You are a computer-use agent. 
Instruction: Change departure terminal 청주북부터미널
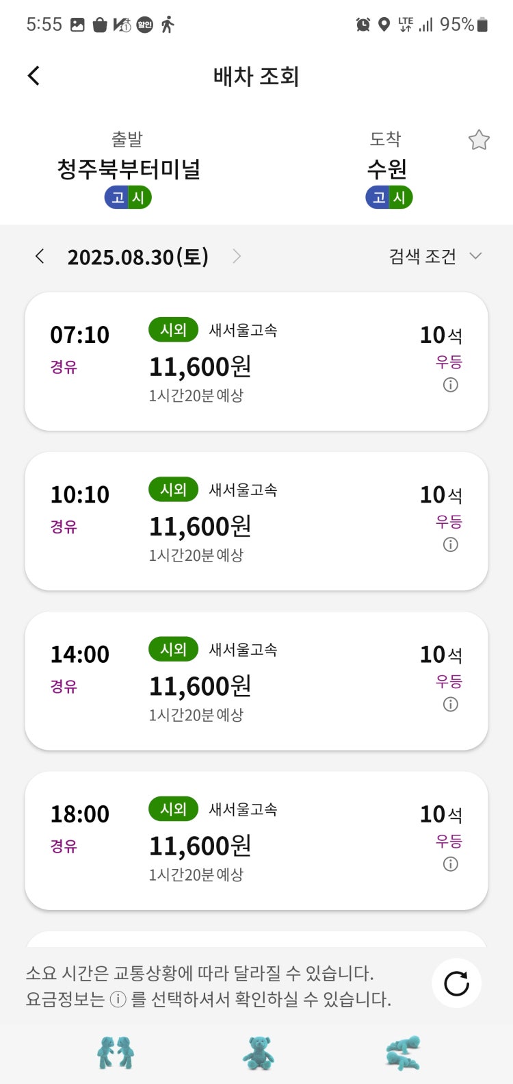point(129,169)
